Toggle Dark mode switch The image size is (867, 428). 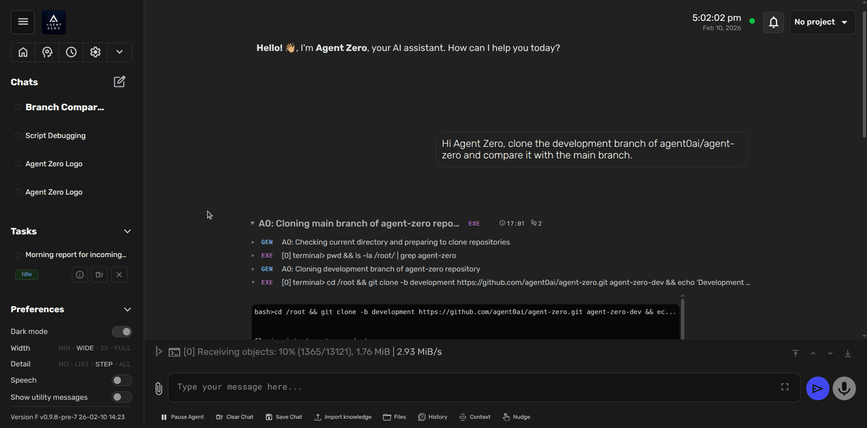[122, 332]
